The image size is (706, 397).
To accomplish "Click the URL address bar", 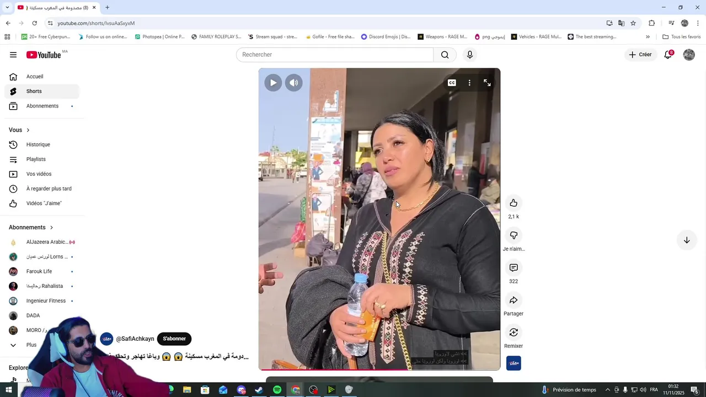I will 325,23.
